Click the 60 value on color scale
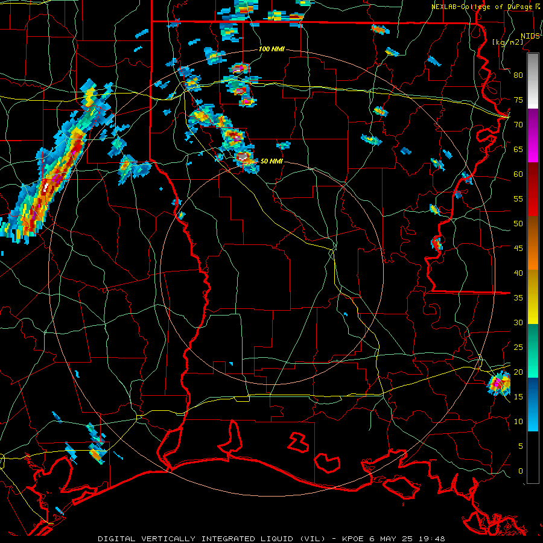Viewport: 543px width, 543px height. (x=518, y=174)
